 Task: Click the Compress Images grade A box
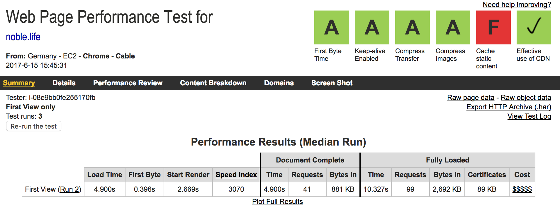453,27
